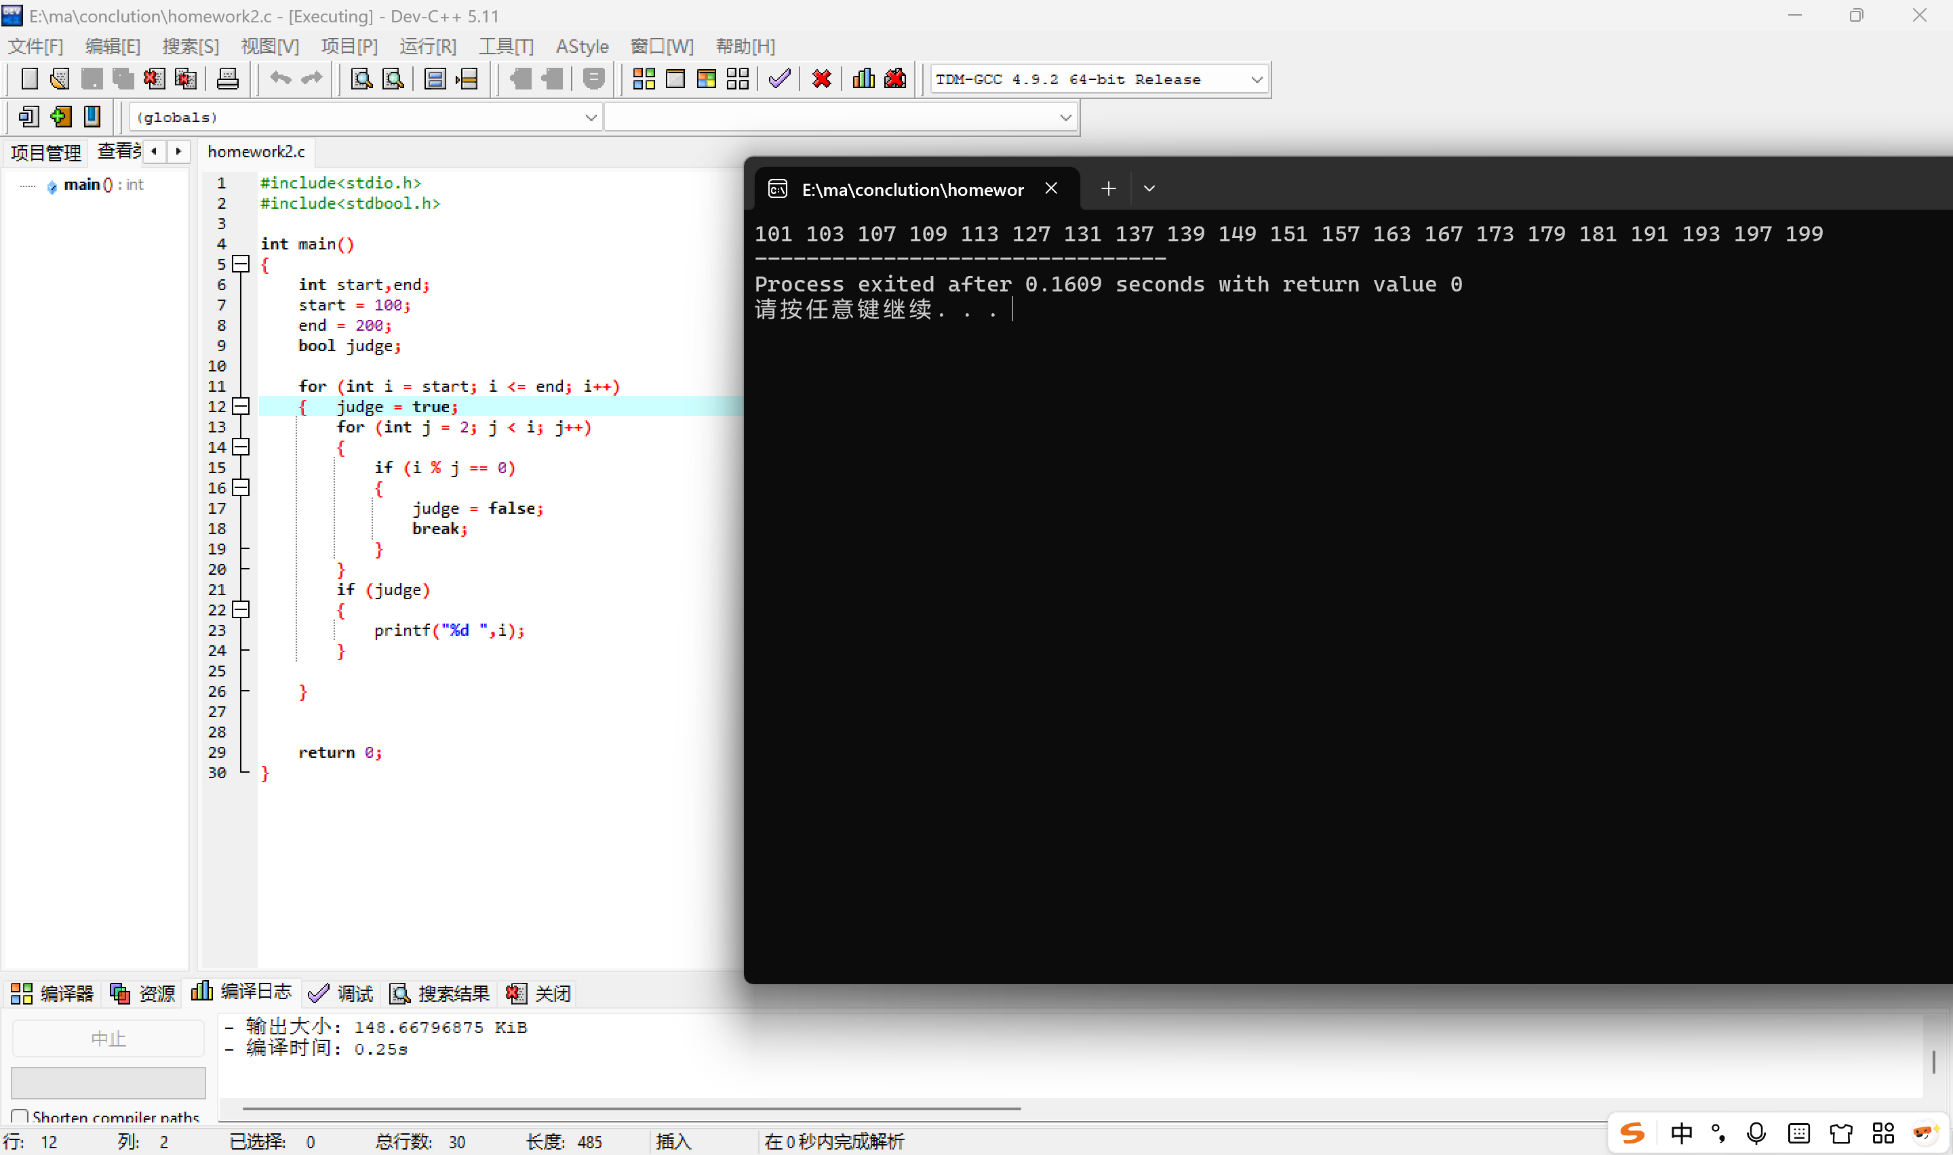Click the profile analysis bar chart icon
1953x1155 pixels.
point(863,79)
